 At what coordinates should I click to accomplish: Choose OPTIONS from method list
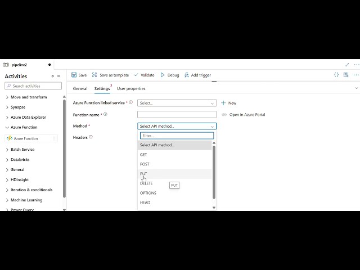pyautogui.click(x=174, y=193)
